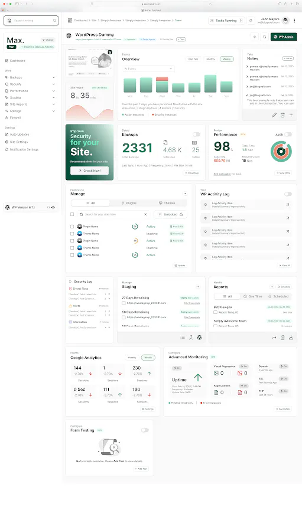Click the plus icon in Staging header
302x517 pixels.
coord(198,286)
